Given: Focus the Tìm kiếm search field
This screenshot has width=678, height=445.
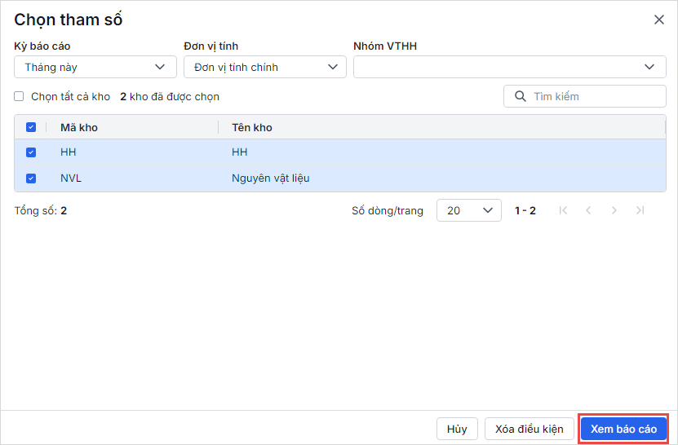Looking at the screenshot, I should [x=596, y=96].
